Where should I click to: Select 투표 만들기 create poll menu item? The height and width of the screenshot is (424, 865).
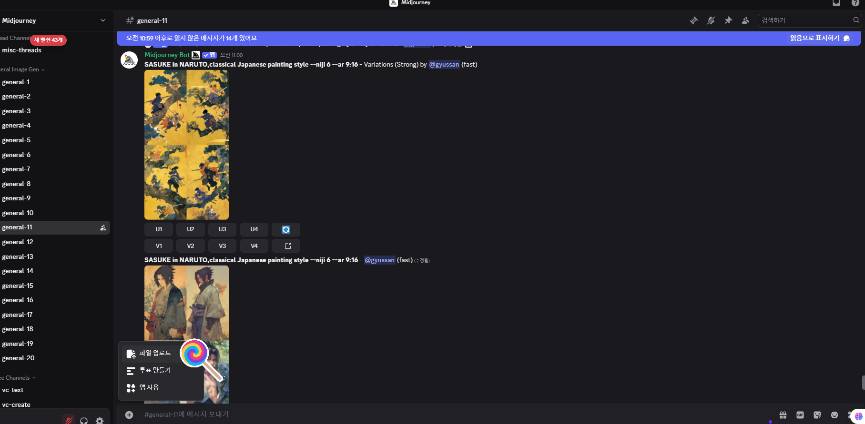click(161, 370)
